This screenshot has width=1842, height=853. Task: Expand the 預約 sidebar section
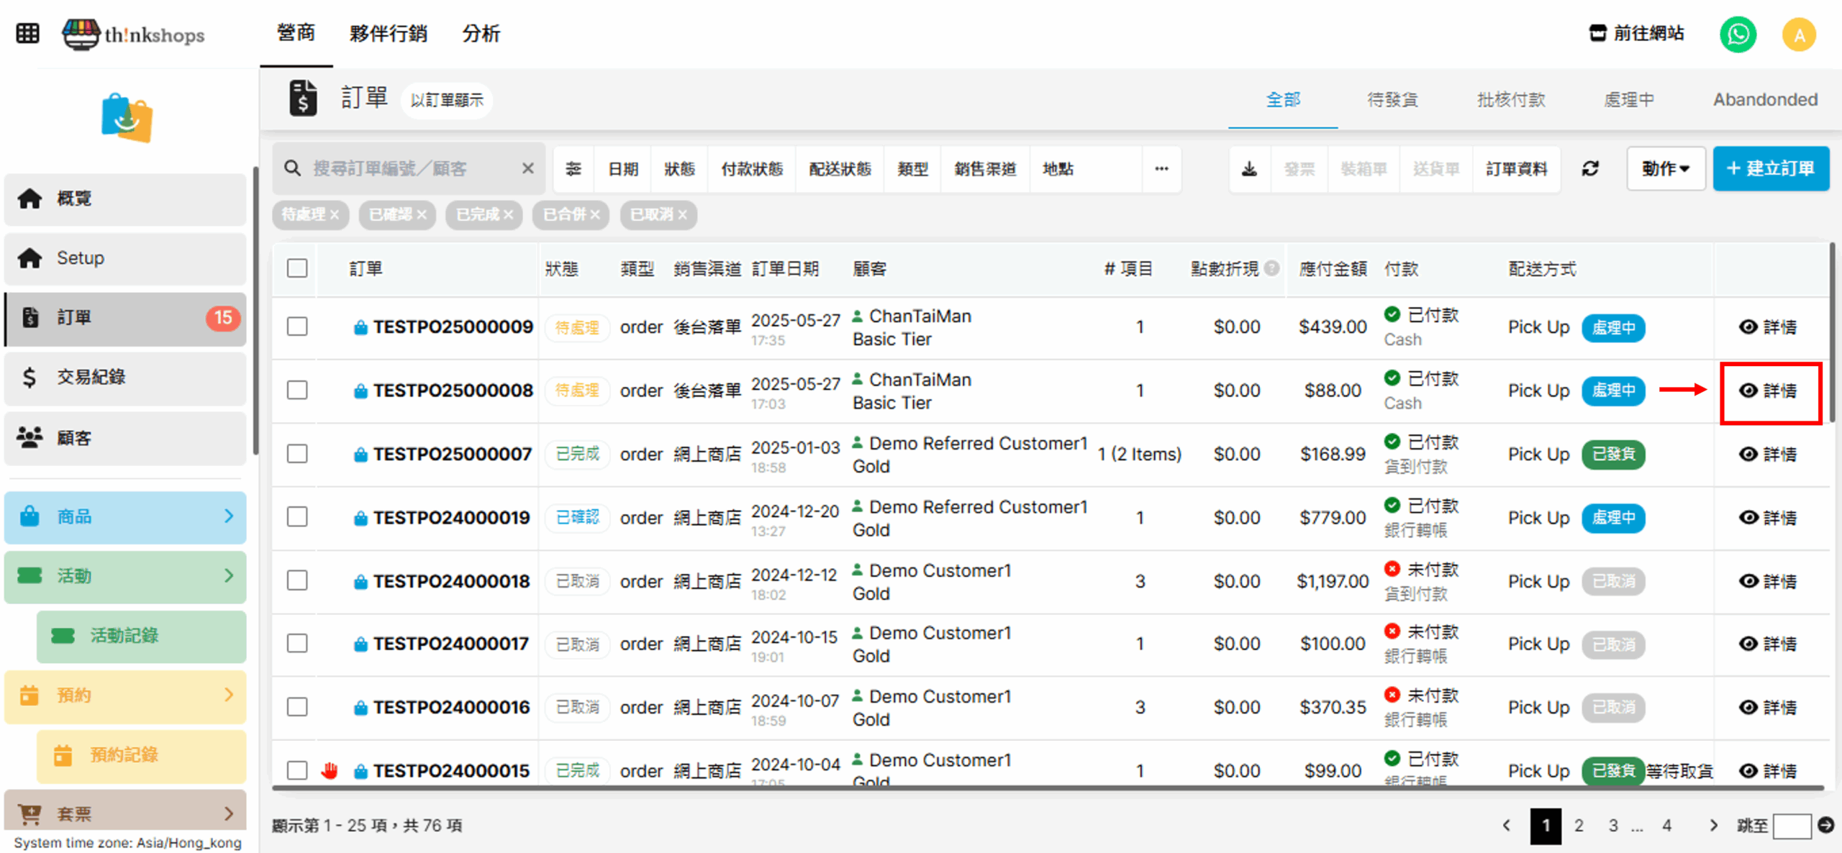tap(125, 695)
